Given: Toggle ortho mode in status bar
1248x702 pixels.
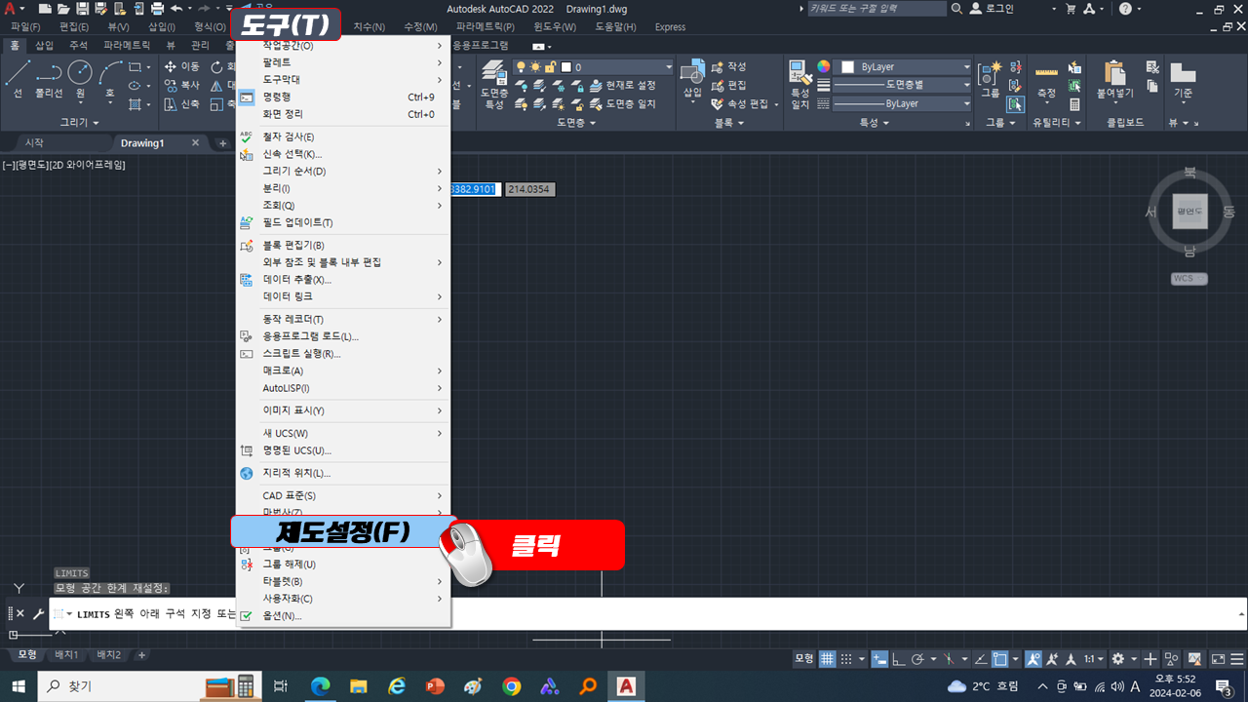Looking at the screenshot, I should tap(899, 659).
